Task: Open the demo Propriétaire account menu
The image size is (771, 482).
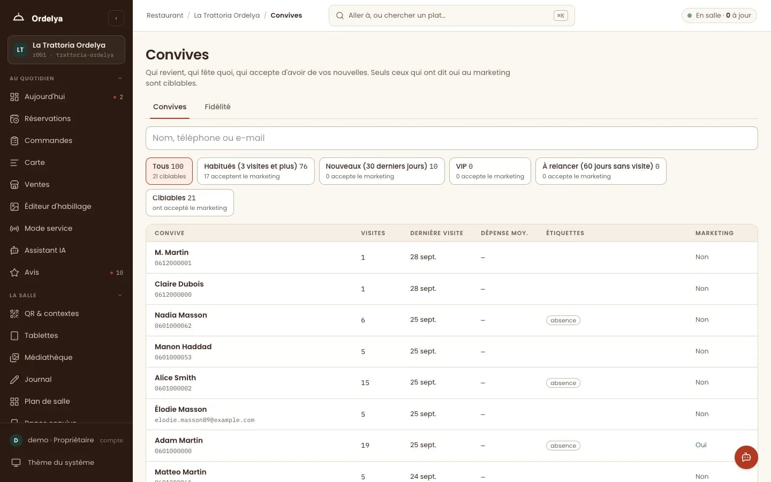Action: coord(66,440)
